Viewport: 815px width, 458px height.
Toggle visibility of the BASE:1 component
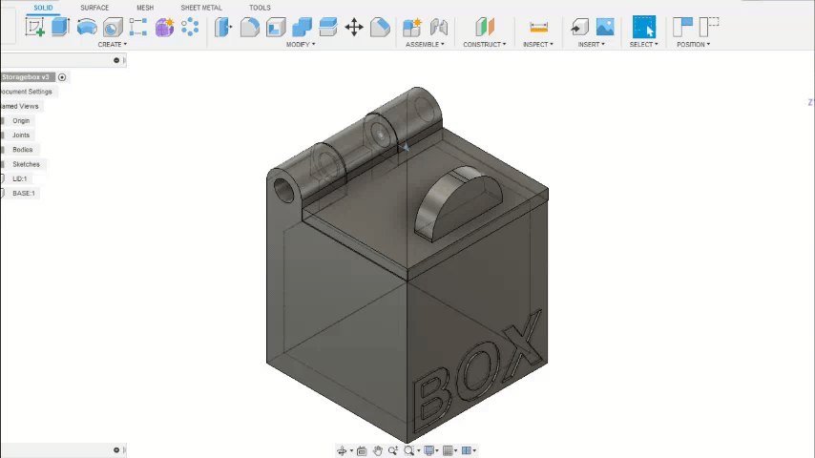click(x=3, y=193)
